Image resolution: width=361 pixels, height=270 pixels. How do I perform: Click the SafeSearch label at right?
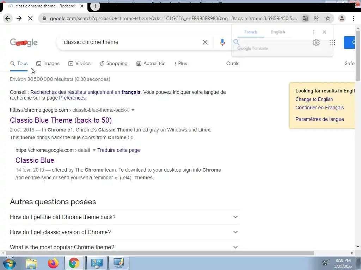coord(349,64)
